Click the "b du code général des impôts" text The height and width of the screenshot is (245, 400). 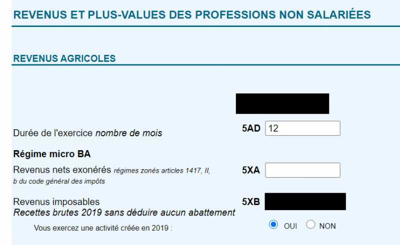click(x=59, y=181)
